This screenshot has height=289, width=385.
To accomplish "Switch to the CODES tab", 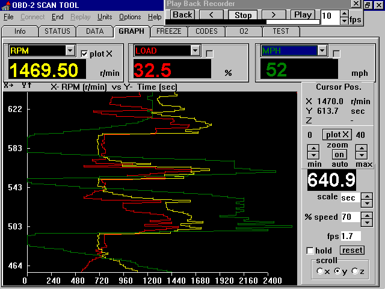I will pyautogui.click(x=208, y=31).
